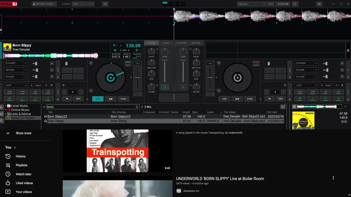Switch mixer to AUDIO tab
The width and height of the screenshot is (351, 197).
(x=152, y=43)
